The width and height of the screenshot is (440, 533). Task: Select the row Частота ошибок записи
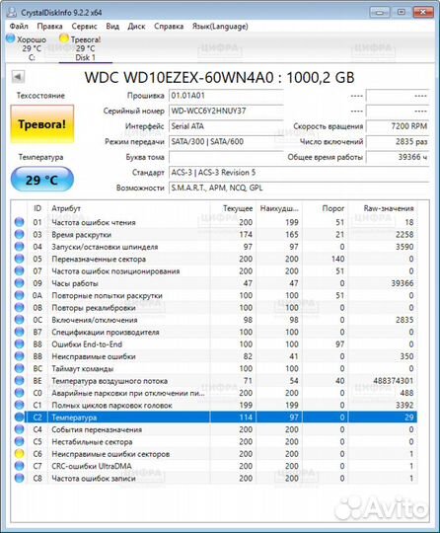pos(214,479)
